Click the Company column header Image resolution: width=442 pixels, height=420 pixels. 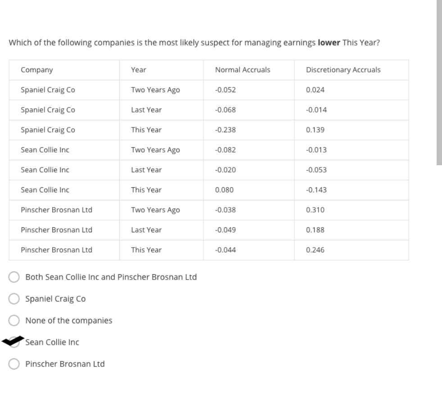(37, 70)
